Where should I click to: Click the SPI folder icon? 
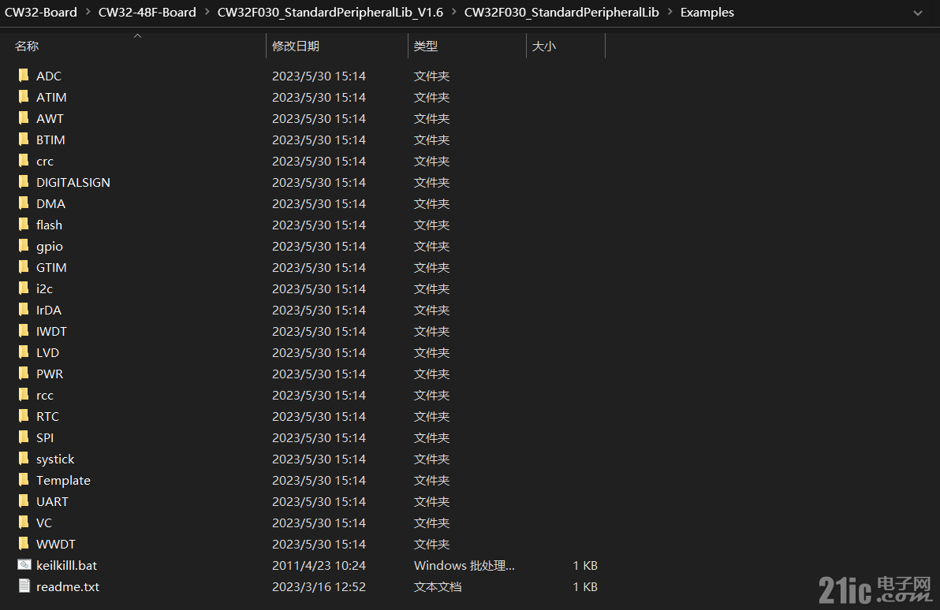[24, 437]
